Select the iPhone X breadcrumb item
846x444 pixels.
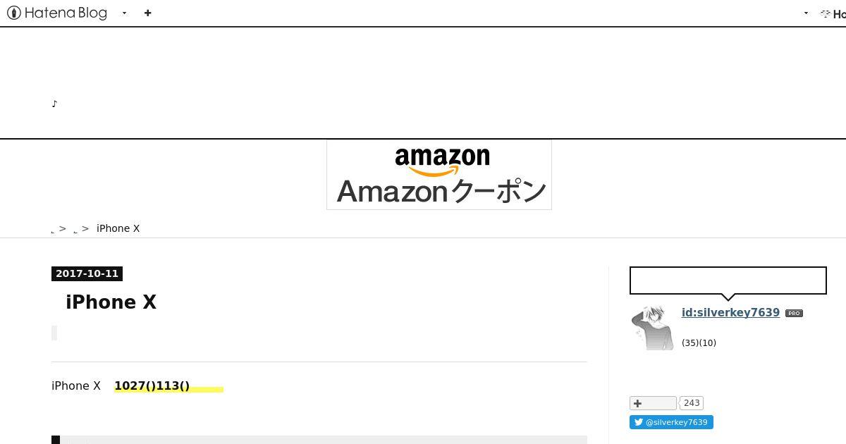(118, 228)
